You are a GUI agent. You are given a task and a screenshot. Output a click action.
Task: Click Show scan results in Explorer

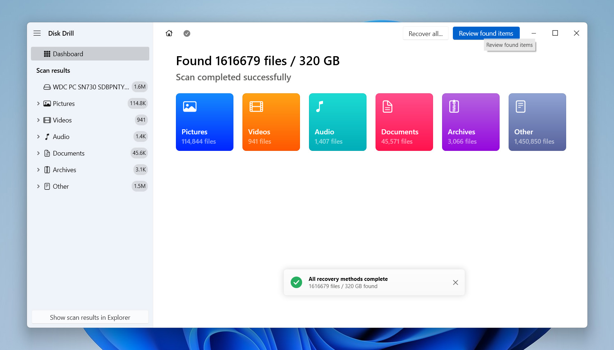coord(90,317)
